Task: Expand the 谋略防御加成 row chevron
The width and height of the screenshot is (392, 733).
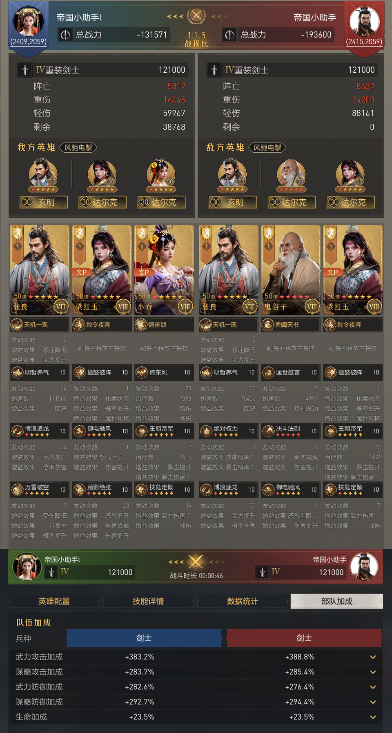Action: click(373, 702)
